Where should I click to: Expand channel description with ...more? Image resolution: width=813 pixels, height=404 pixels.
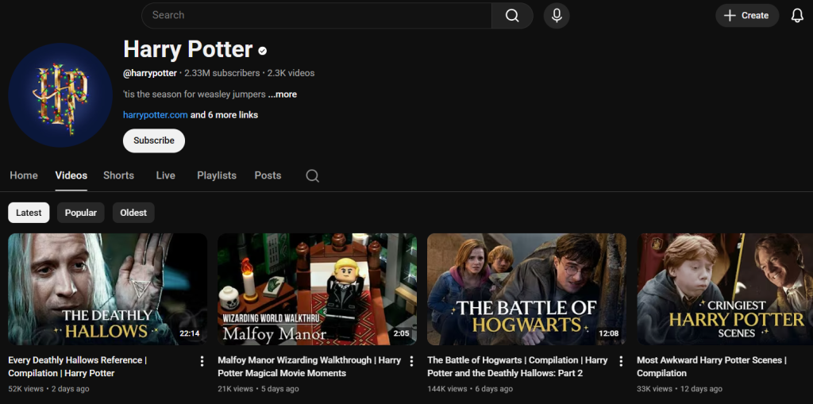(283, 94)
